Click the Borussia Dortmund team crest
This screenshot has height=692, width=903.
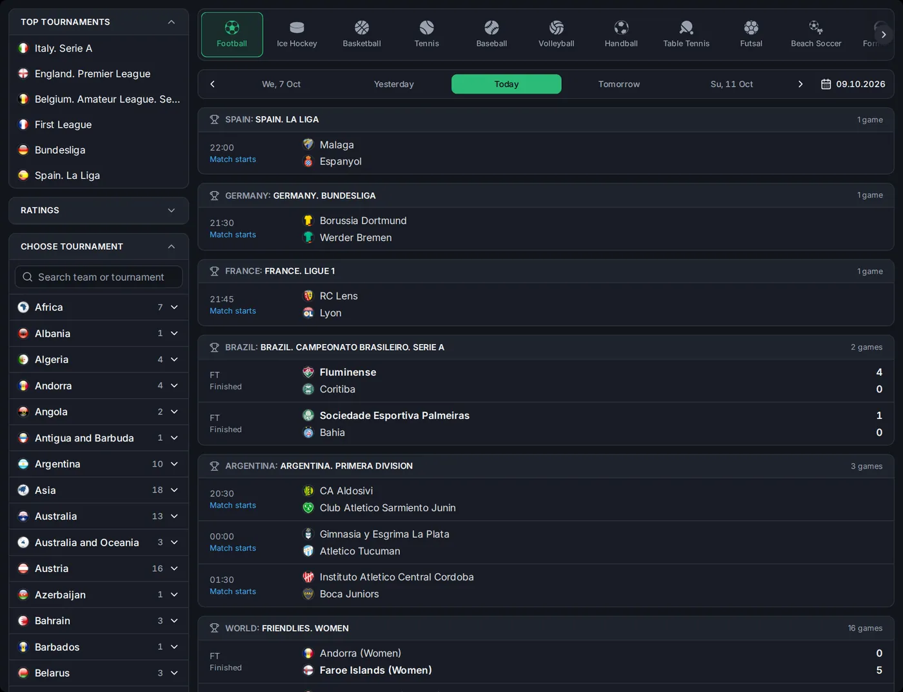click(308, 221)
